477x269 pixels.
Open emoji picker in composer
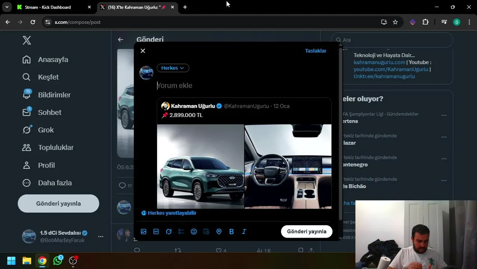(x=194, y=232)
